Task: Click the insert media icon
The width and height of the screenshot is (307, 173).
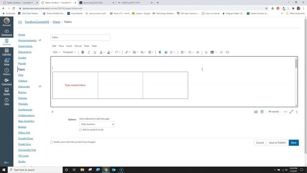Action: pos(142,52)
